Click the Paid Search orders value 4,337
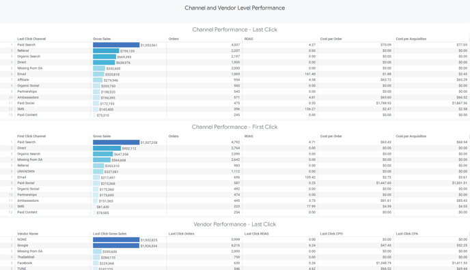This screenshot has width=470, height=270. (236, 45)
